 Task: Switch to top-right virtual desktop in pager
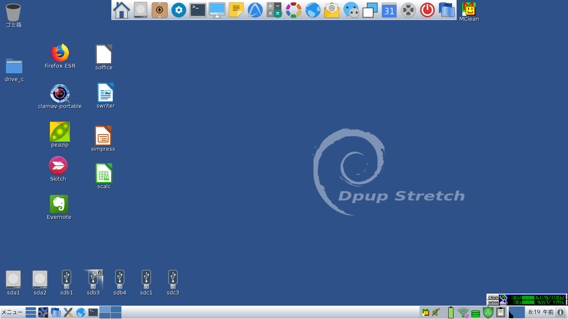116,309
